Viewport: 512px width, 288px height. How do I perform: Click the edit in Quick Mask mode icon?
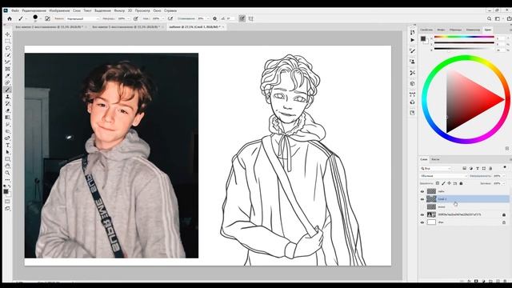[x=7, y=201]
